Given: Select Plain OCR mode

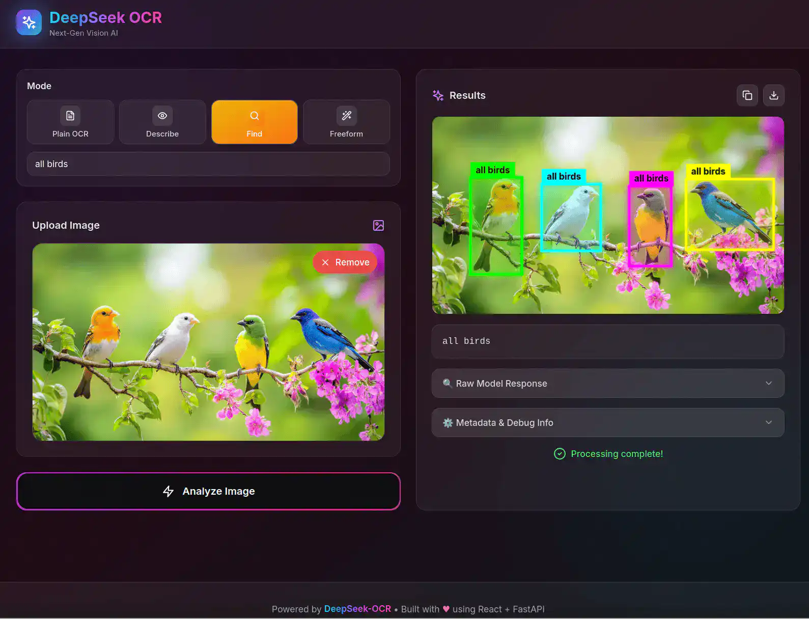Looking at the screenshot, I should 70,122.
